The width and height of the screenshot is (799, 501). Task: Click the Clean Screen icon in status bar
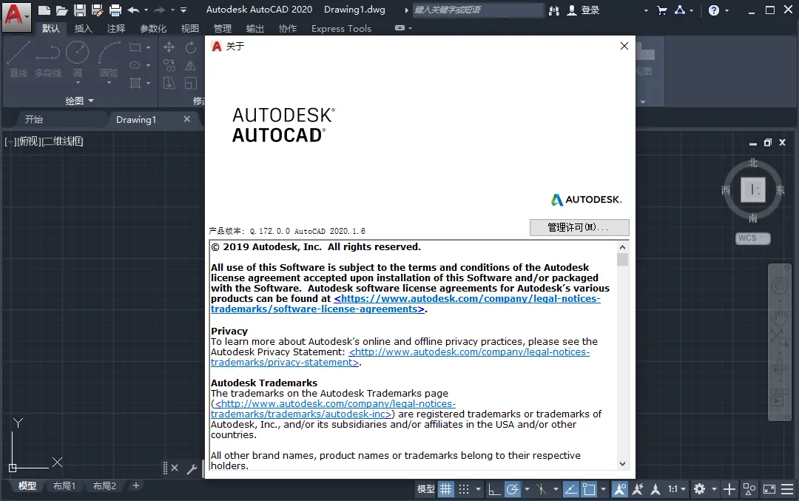[769, 489]
